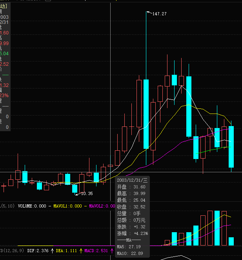Click the magenta up arrow after MACD value

pyautogui.click(x=112, y=251)
